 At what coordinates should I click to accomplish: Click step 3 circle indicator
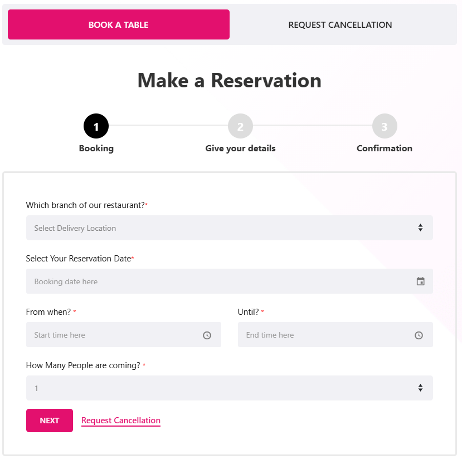click(x=385, y=126)
